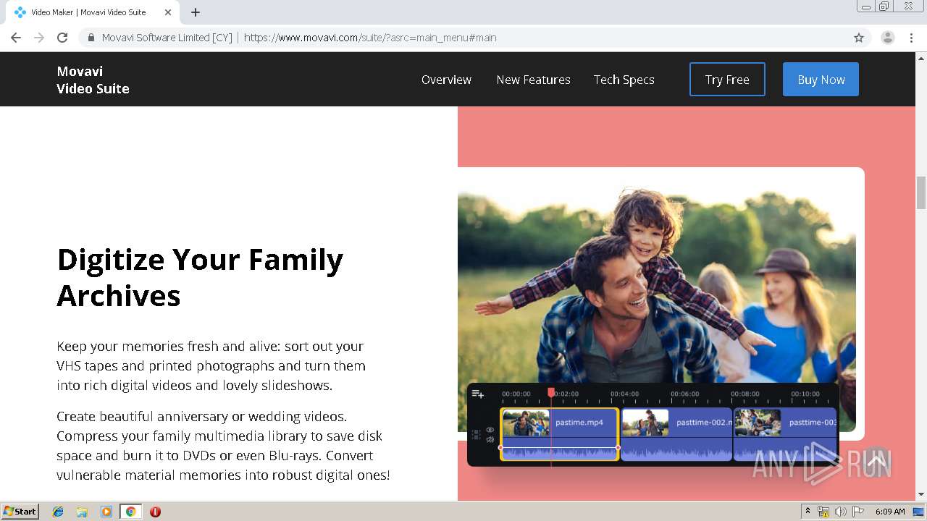The width and height of the screenshot is (927, 521).
Task: Click the Show desktop button
Action: (918, 512)
